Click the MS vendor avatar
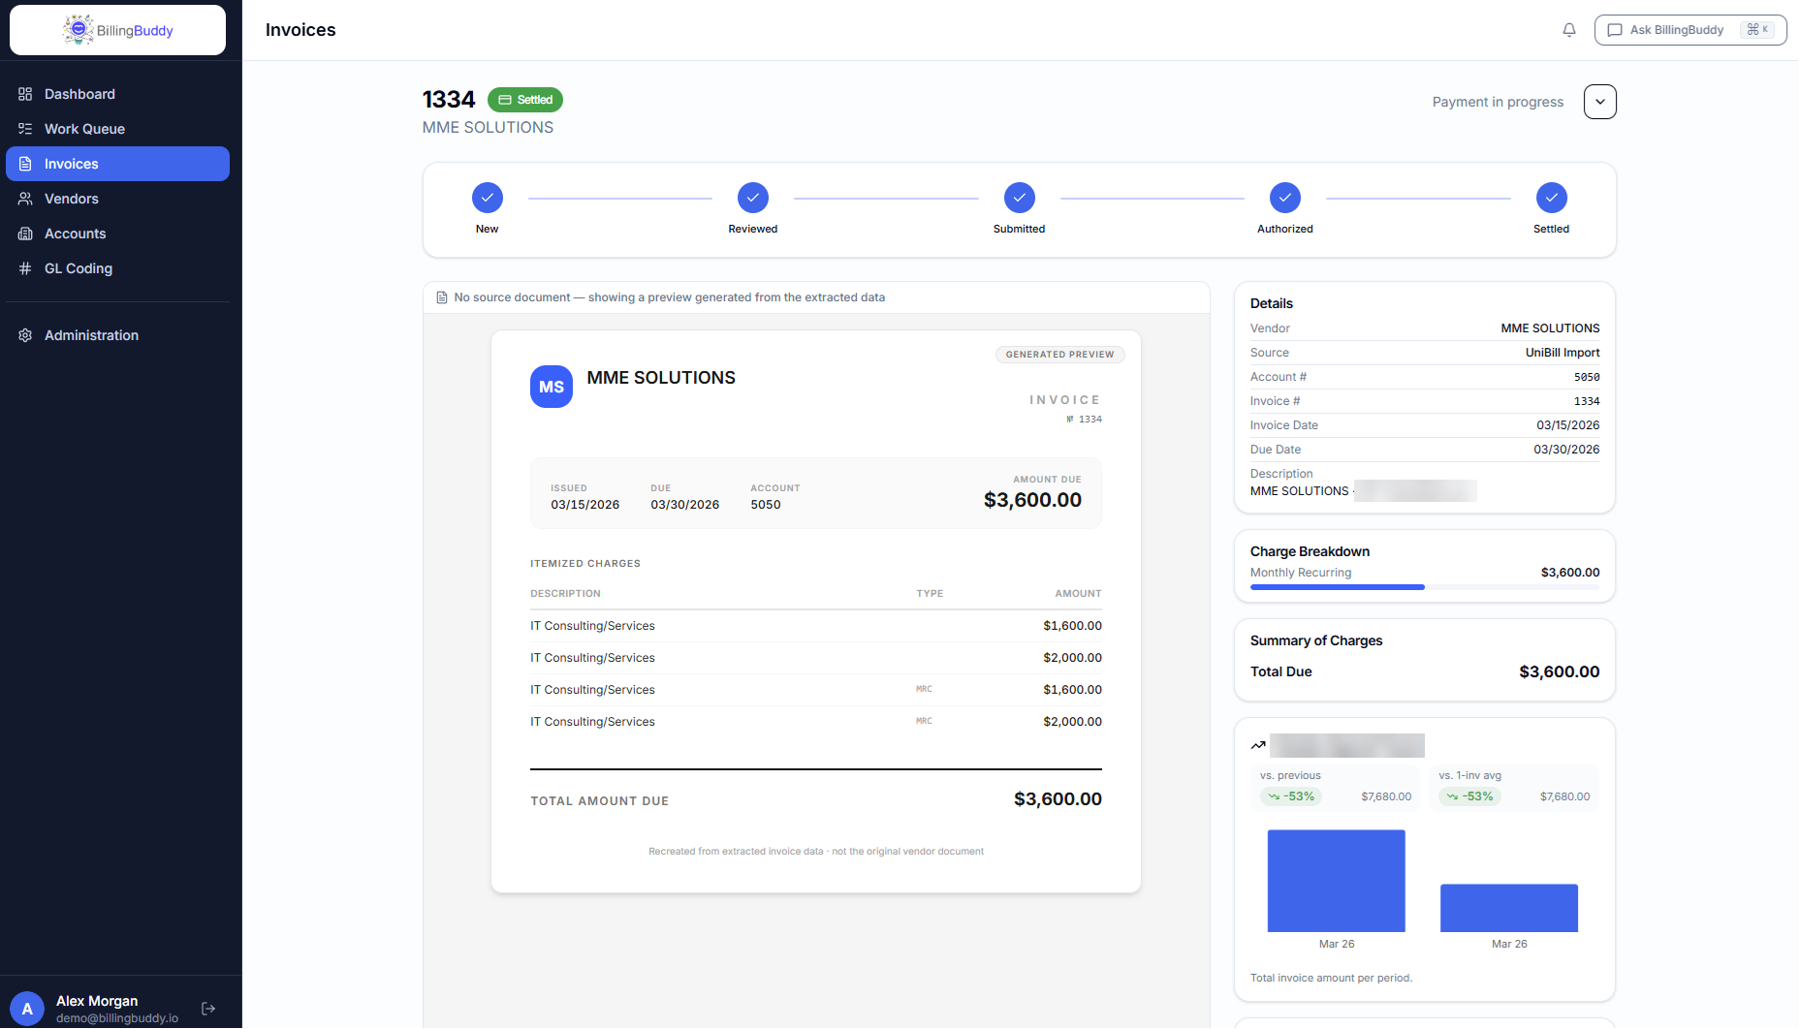 (x=552, y=387)
